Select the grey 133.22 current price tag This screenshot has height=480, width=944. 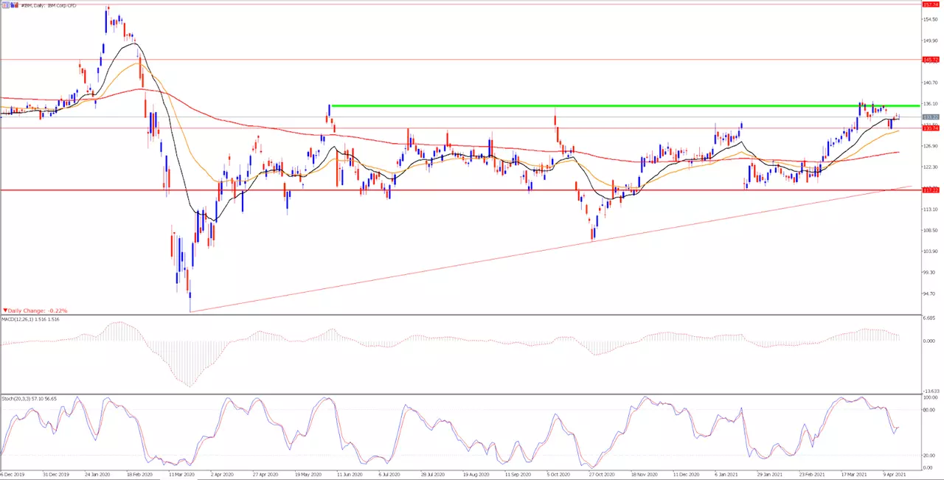click(x=930, y=117)
